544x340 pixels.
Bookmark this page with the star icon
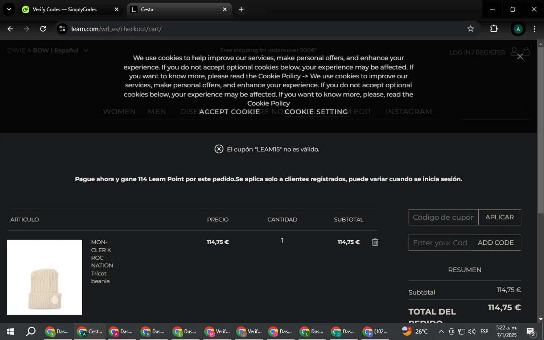coord(470,29)
